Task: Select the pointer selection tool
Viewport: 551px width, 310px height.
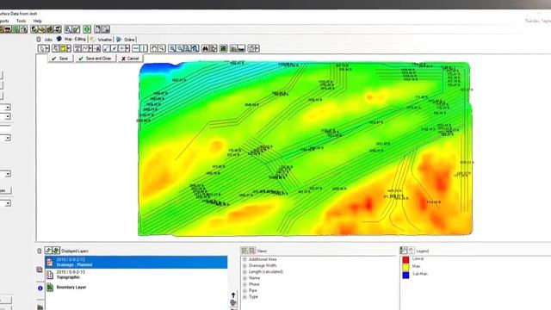Action: 42,48
